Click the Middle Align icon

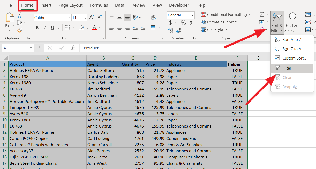(x=119, y=17)
